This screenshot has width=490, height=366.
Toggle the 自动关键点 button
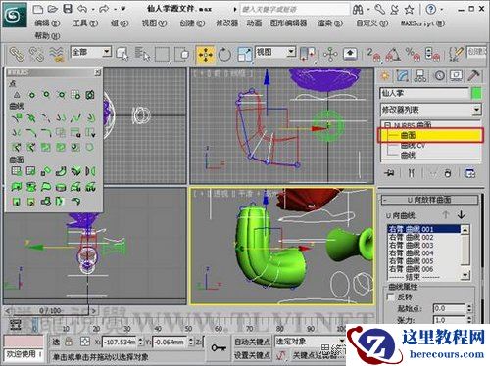tap(252, 342)
